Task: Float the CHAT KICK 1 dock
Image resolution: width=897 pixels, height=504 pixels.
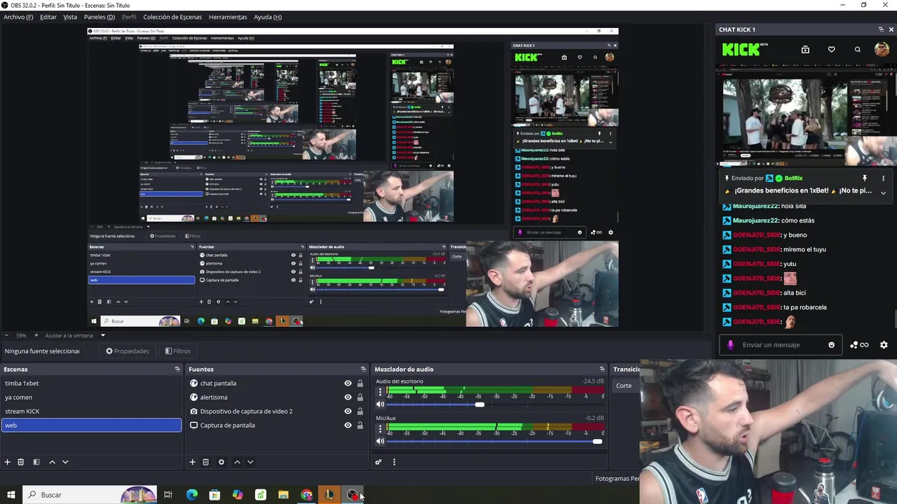Action: coord(881,29)
